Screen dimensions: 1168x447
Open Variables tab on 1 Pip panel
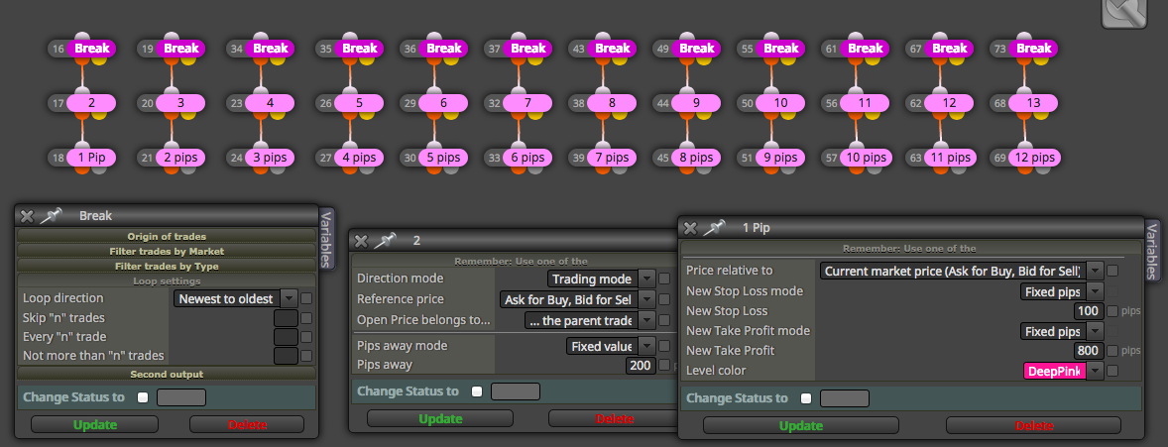(1152, 251)
